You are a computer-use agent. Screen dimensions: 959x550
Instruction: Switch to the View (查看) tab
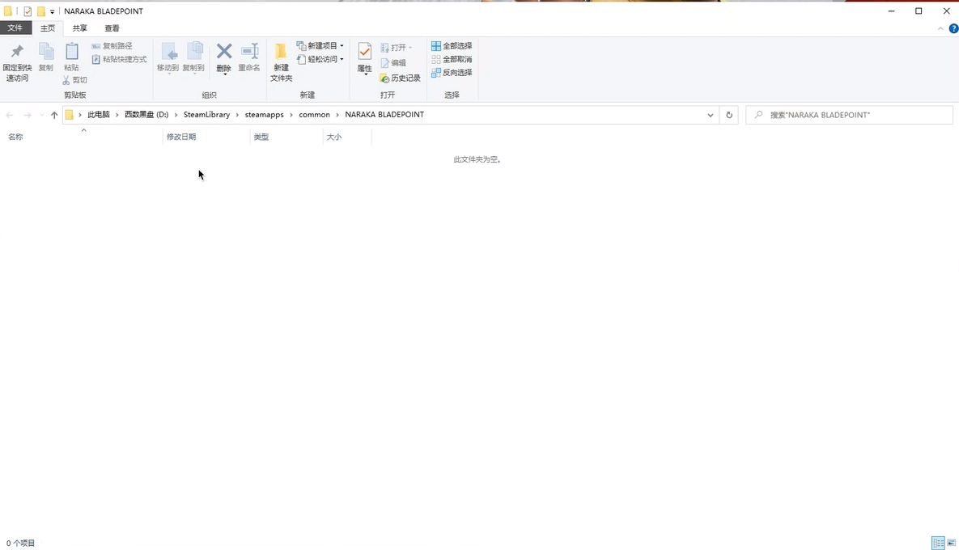[x=112, y=28]
